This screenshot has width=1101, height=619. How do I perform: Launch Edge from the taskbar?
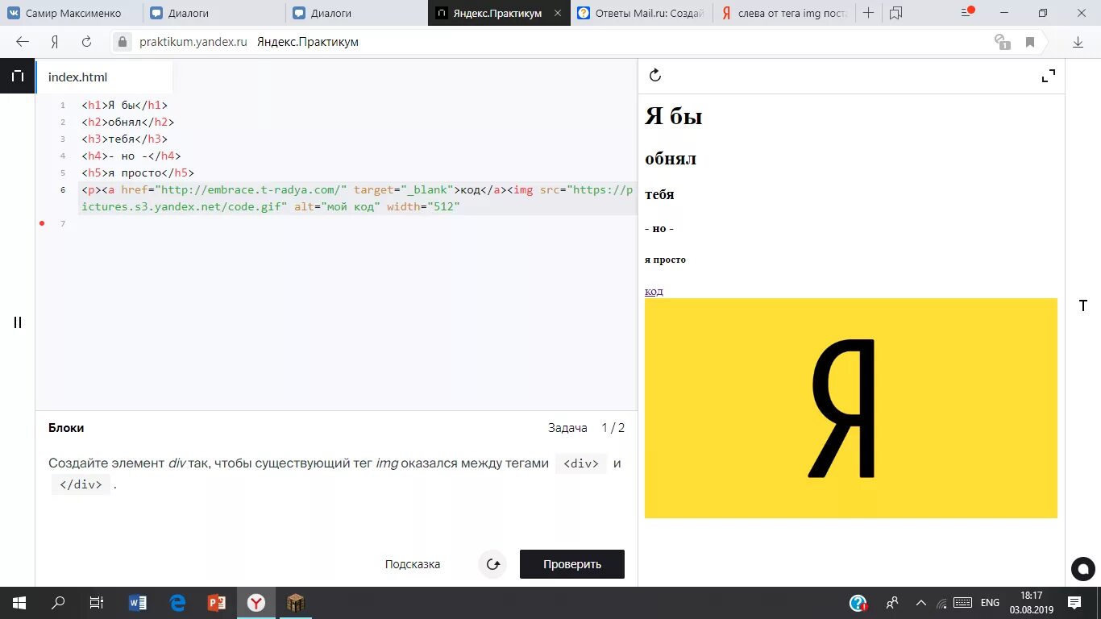point(177,603)
